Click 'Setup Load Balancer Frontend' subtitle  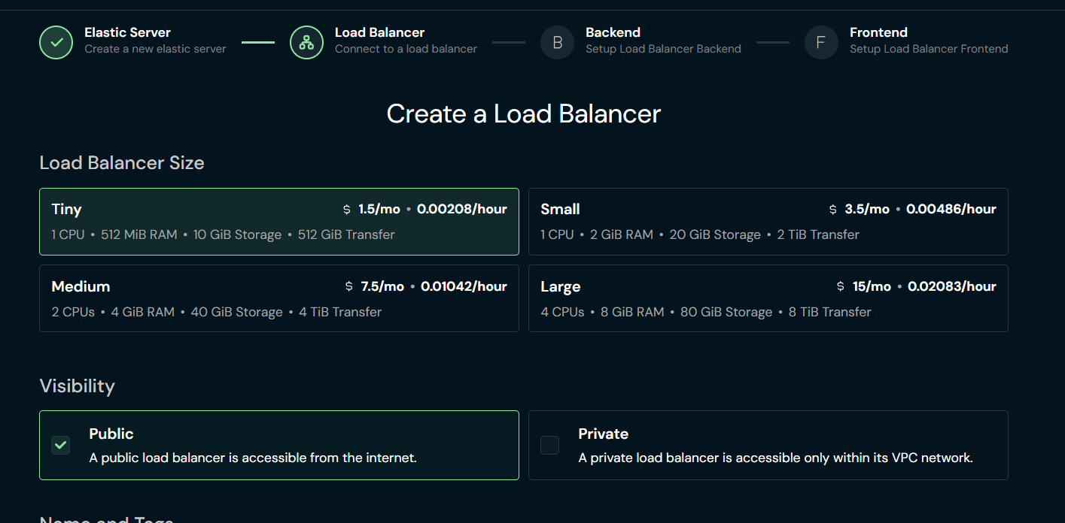929,49
